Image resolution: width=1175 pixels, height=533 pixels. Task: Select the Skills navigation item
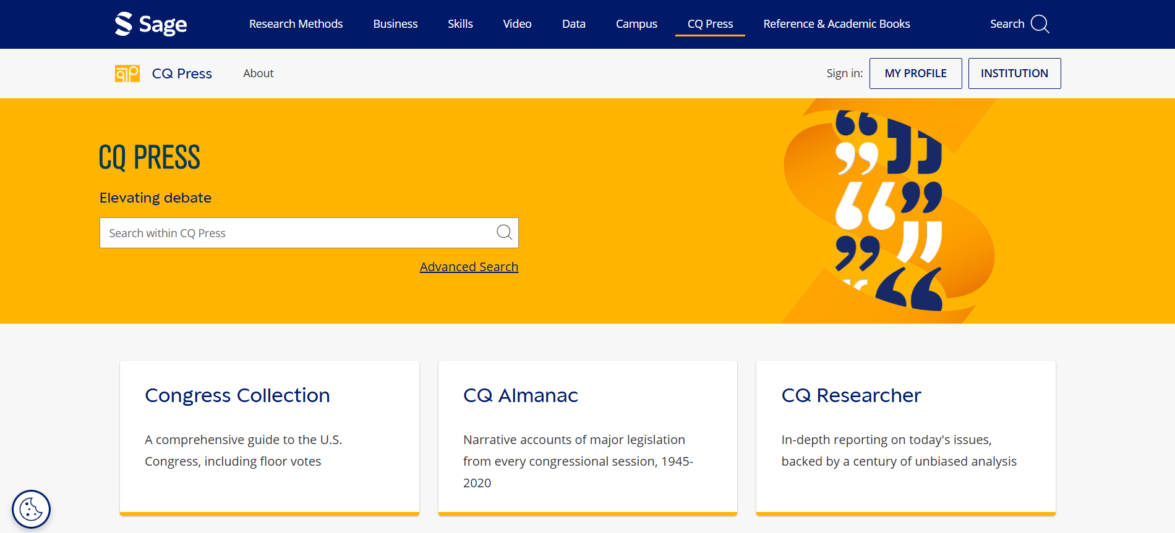pos(460,24)
